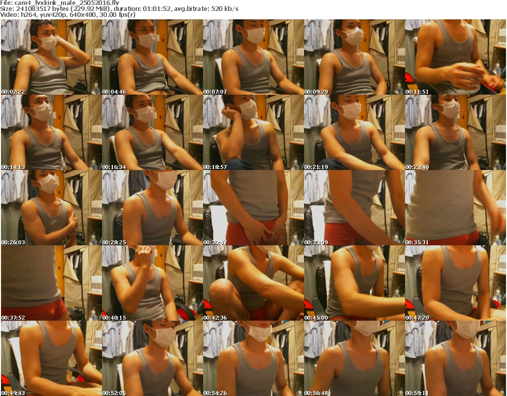Screen dimensions: 507x396
Task: Select the thumbnail stamped 00:07:07
Action: click(x=253, y=57)
